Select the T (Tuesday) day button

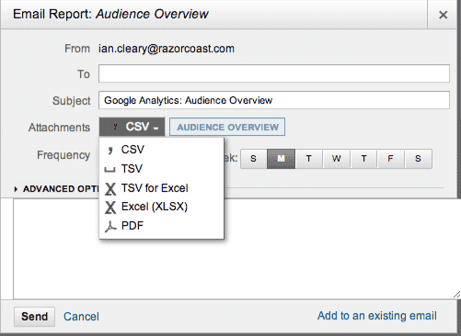click(x=308, y=159)
